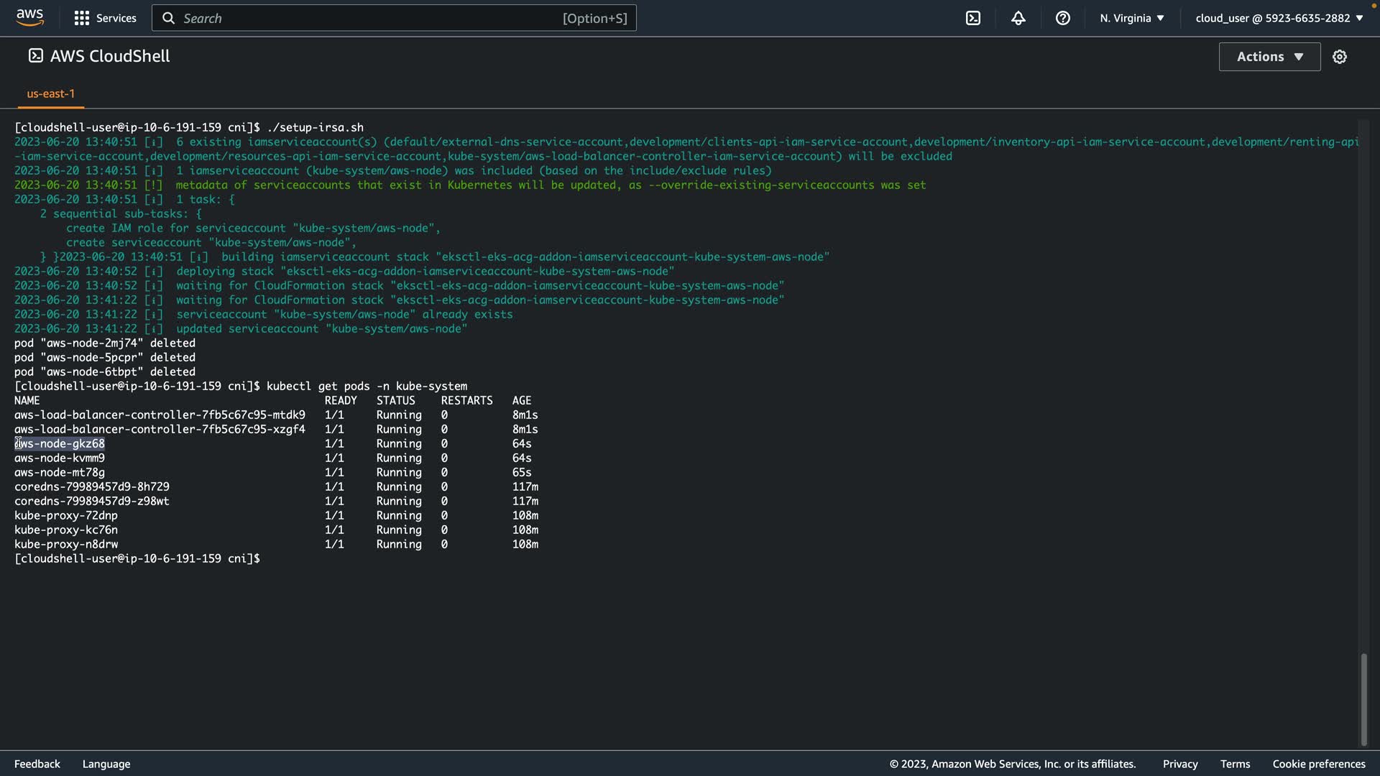
Task: Click the CloudShell terminal icon in top bar
Action: [973, 18]
